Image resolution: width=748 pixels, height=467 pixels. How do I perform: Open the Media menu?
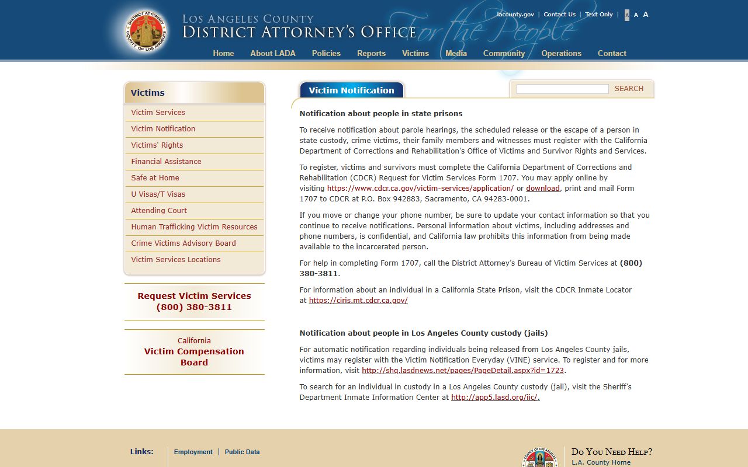456,53
